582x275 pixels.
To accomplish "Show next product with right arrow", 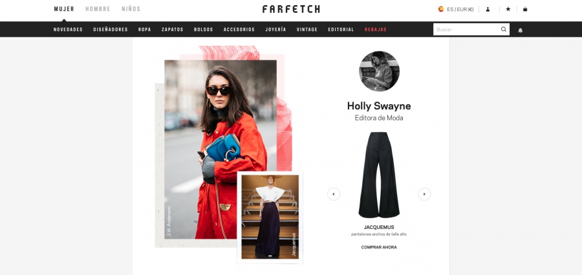I will (424, 194).
